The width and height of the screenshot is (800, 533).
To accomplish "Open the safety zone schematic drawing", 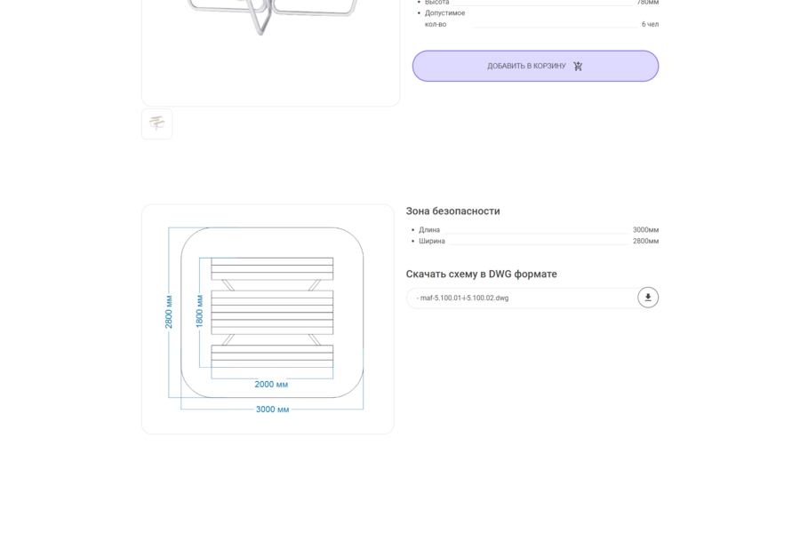I will point(268,319).
